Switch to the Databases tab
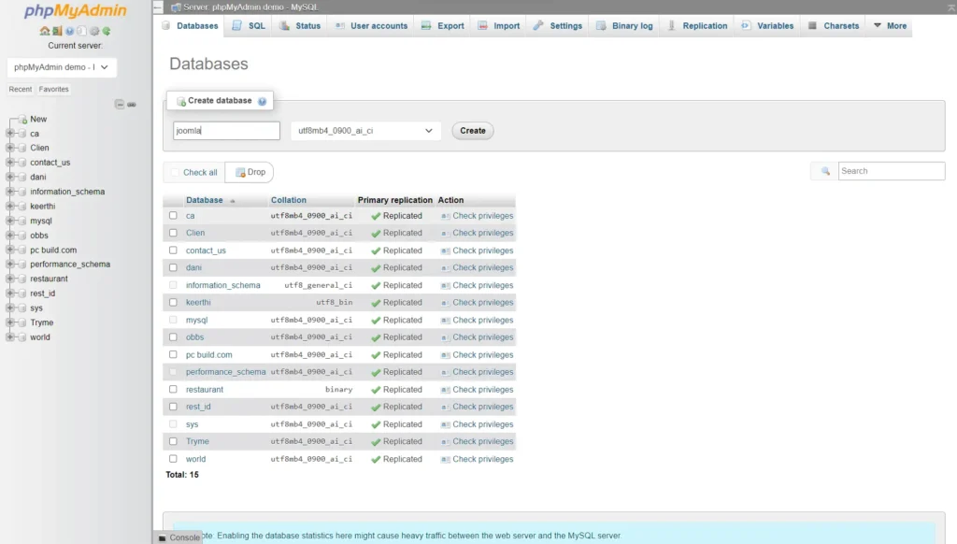 pyautogui.click(x=191, y=25)
